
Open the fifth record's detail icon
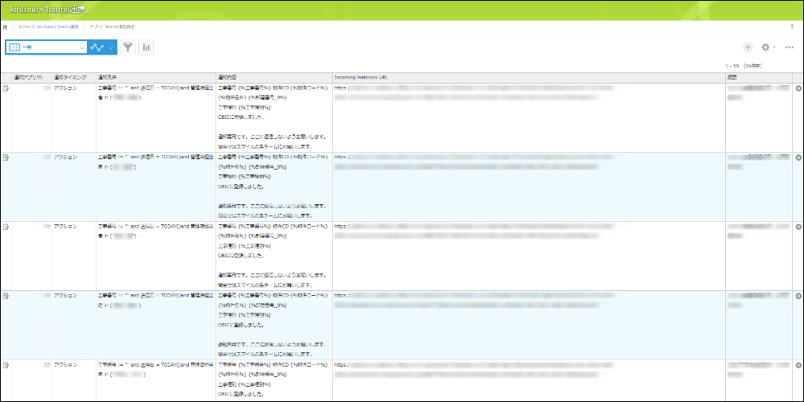(6, 365)
